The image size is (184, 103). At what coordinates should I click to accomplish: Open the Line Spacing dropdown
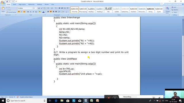coord(59,12)
